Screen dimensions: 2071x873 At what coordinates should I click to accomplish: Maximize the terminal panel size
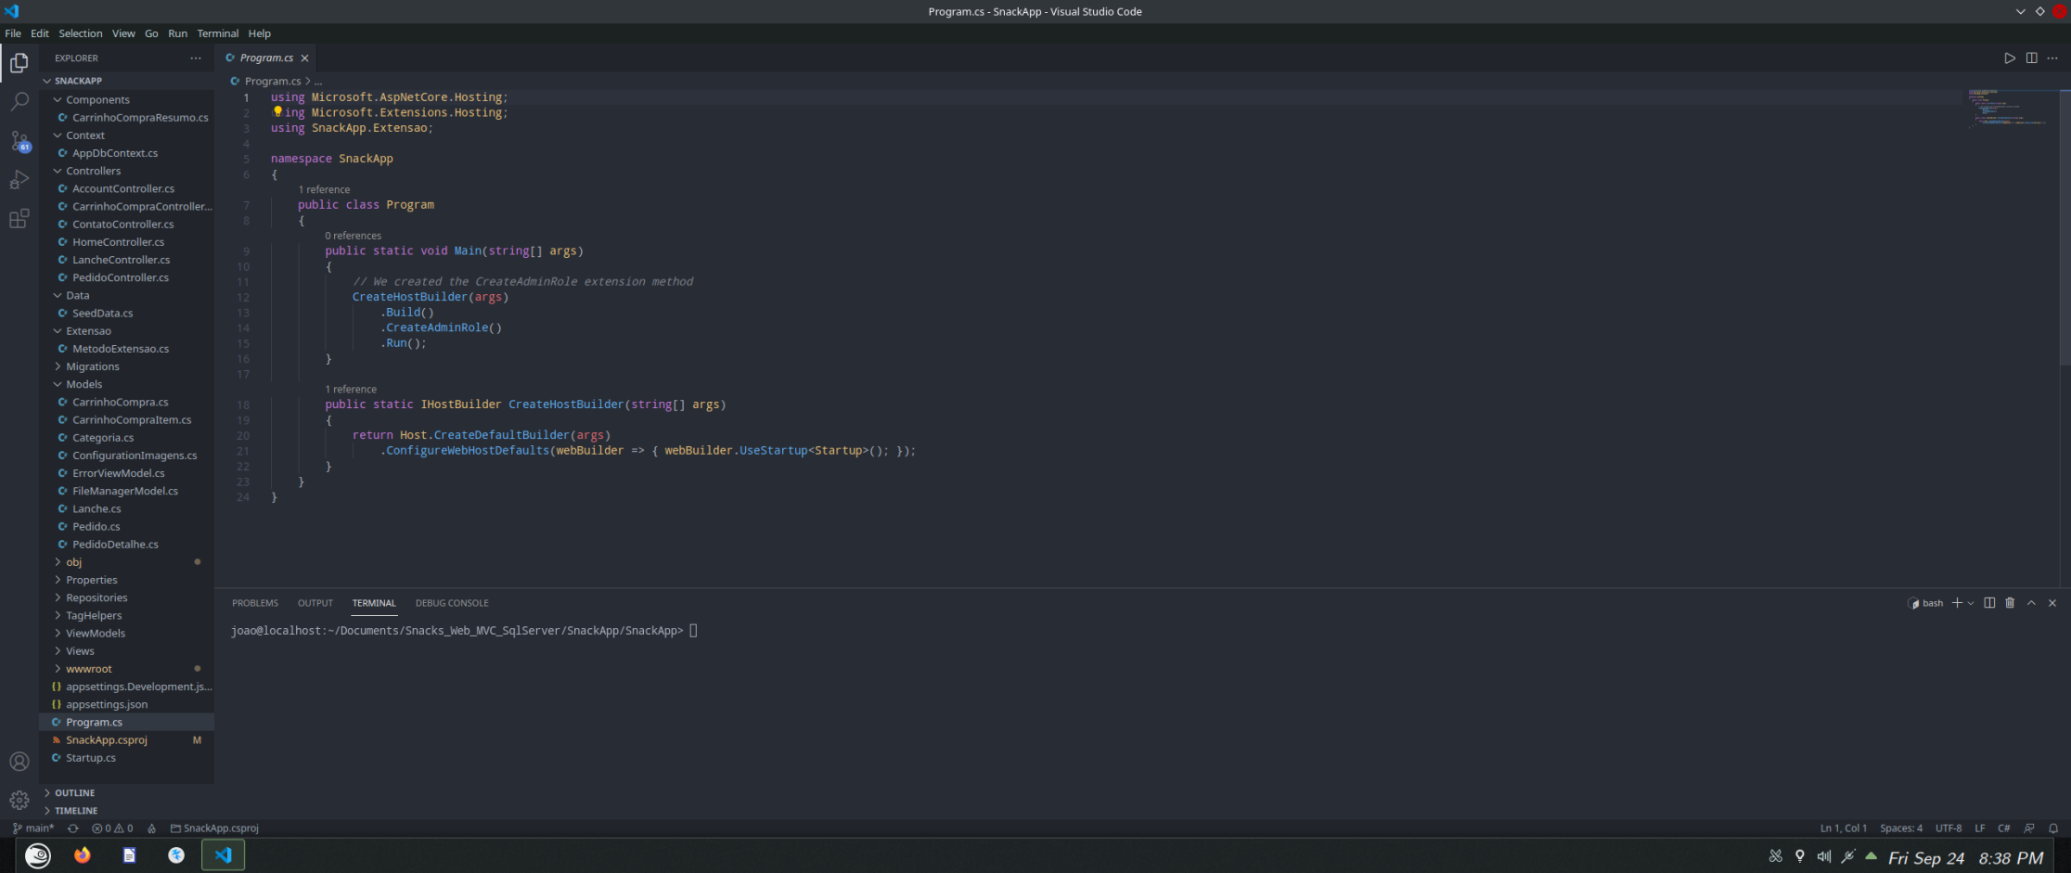[x=2031, y=603]
